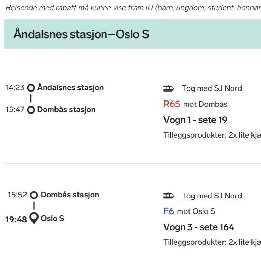
Task: Click the circle marker at 15:52 Dombås departure
Action: 34,195
